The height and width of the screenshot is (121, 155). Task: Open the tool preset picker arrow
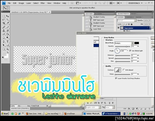coord(8,8)
